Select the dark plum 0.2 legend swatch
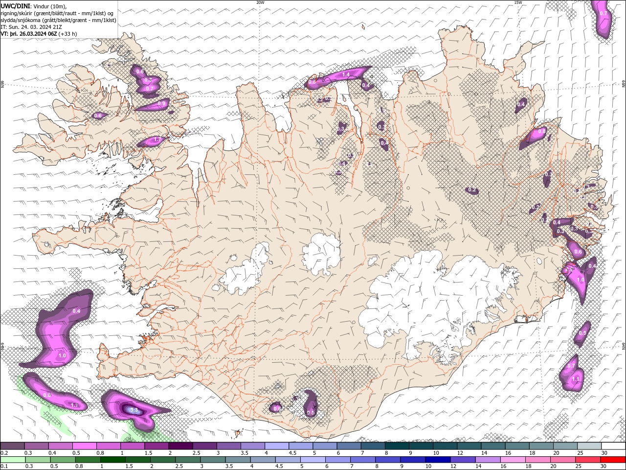The width and height of the screenshot is (626, 470). tap(13, 446)
